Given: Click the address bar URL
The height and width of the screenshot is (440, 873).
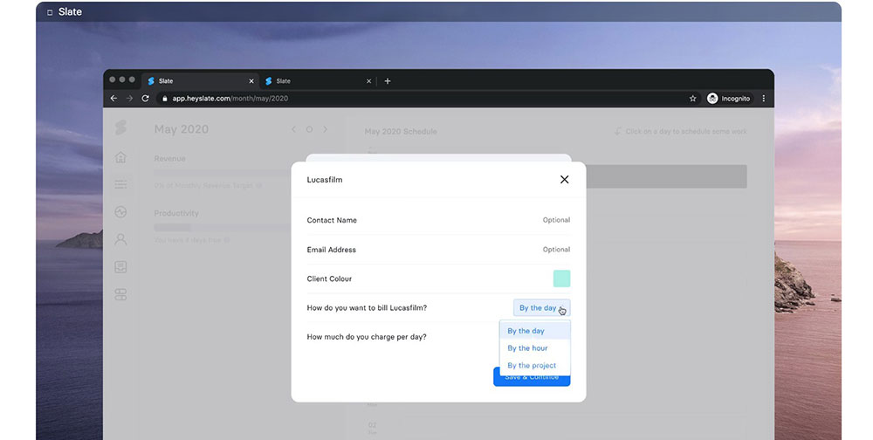Looking at the screenshot, I should pos(230,99).
